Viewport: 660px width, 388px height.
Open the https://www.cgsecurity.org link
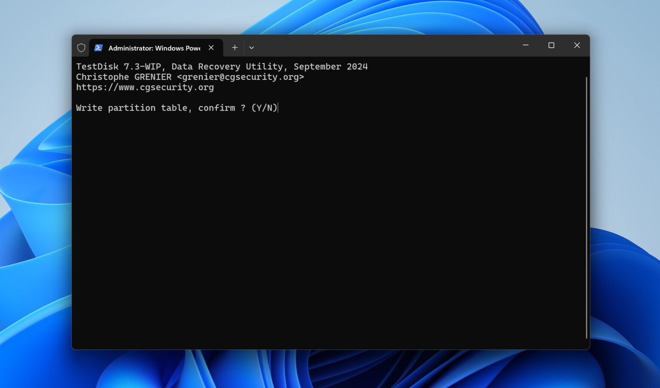145,87
